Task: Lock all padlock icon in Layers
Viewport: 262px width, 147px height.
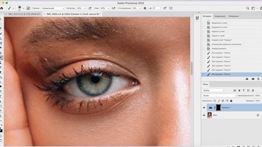Action: coord(231,101)
